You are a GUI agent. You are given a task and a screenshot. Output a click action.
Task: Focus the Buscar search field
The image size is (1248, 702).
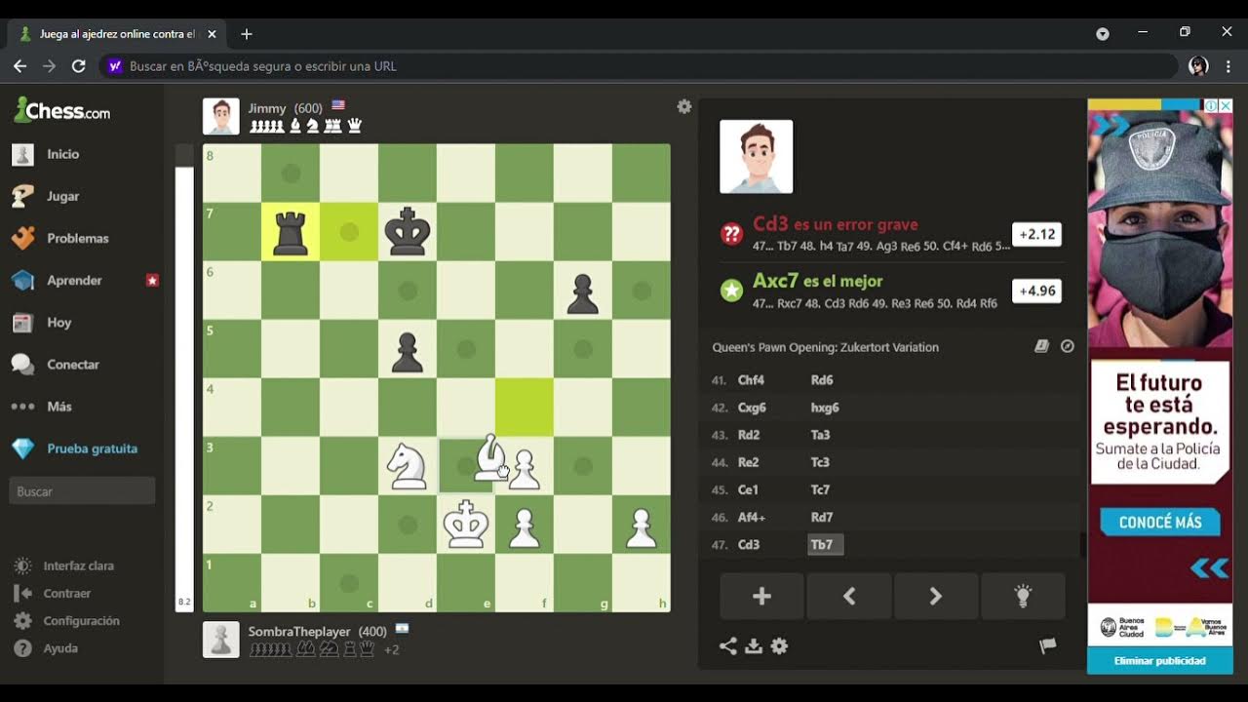[x=82, y=491]
